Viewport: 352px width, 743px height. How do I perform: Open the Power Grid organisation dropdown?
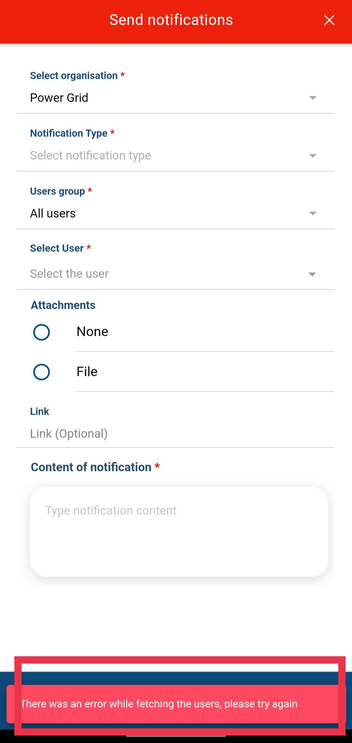(x=163, y=98)
